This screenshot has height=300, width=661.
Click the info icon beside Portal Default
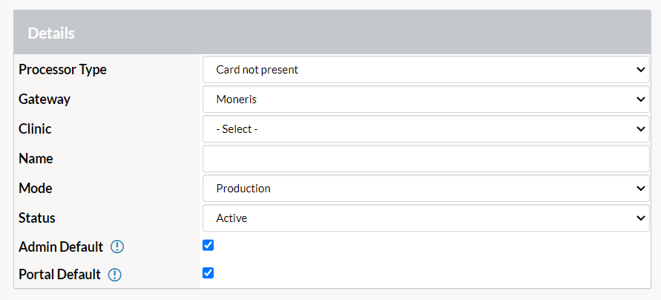click(x=115, y=275)
